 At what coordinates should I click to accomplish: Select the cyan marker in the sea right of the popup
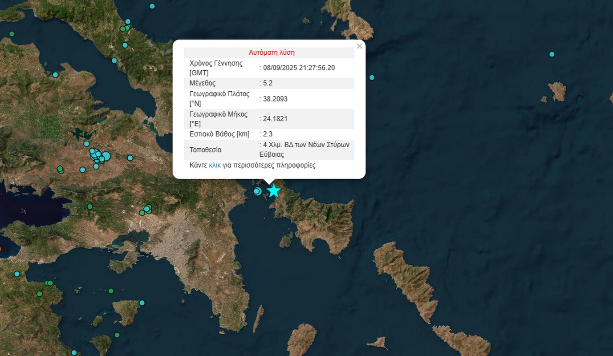click(372, 77)
